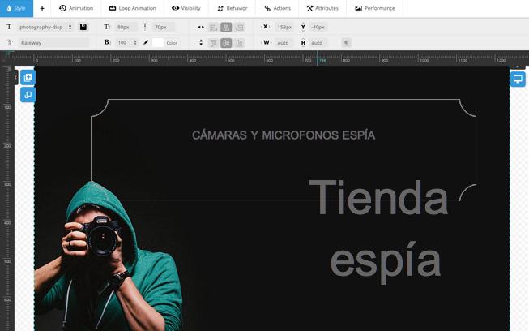Open the photography-disp style preset dropdown
This screenshot has width=529, height=331.
45,27
